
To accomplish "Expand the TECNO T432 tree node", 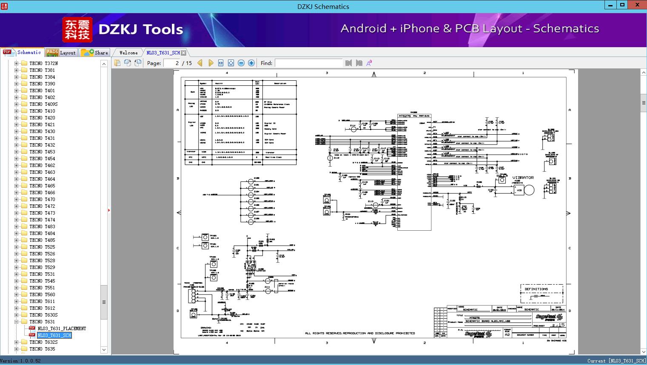I will [17, 145].
